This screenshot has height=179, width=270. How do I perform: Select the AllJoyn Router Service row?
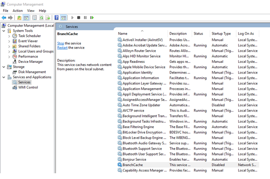(188, 51)
